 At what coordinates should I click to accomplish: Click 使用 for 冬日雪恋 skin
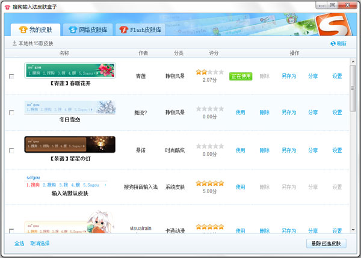coord(240,112)
